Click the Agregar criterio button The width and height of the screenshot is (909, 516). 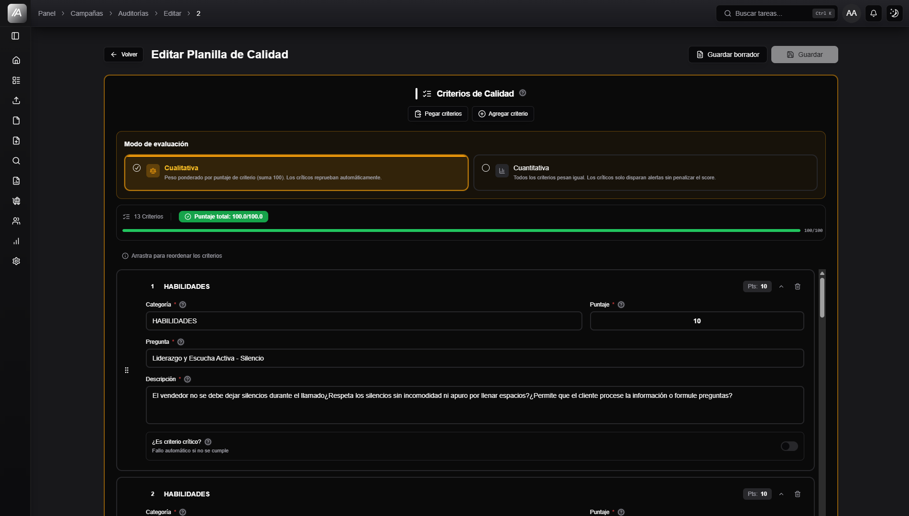point(503,114)
